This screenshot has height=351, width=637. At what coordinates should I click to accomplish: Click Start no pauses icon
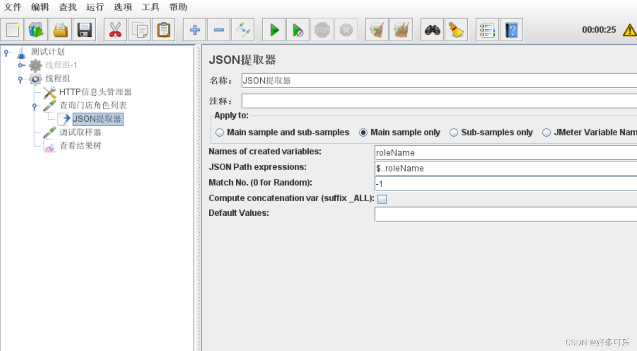tap(298, 30)
